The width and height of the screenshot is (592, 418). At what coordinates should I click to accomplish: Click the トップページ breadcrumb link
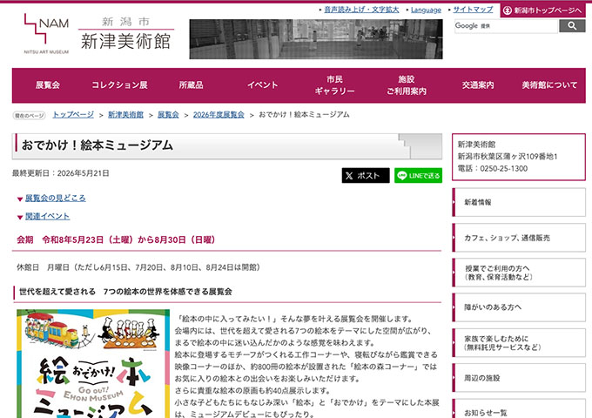pyautogui.click(x=73, y=114)
